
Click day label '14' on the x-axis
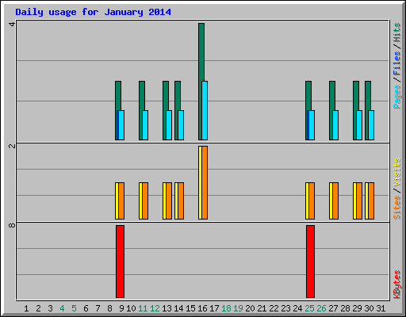pos(178,308)
